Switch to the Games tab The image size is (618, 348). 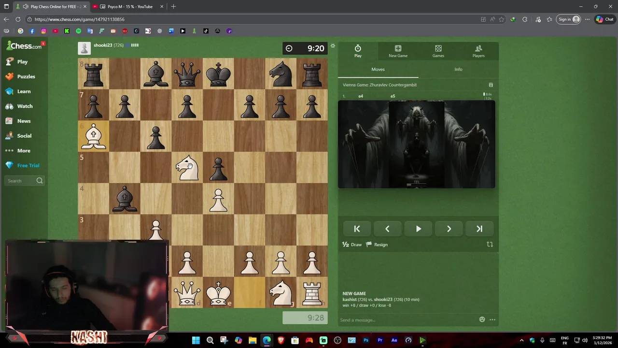438,51
